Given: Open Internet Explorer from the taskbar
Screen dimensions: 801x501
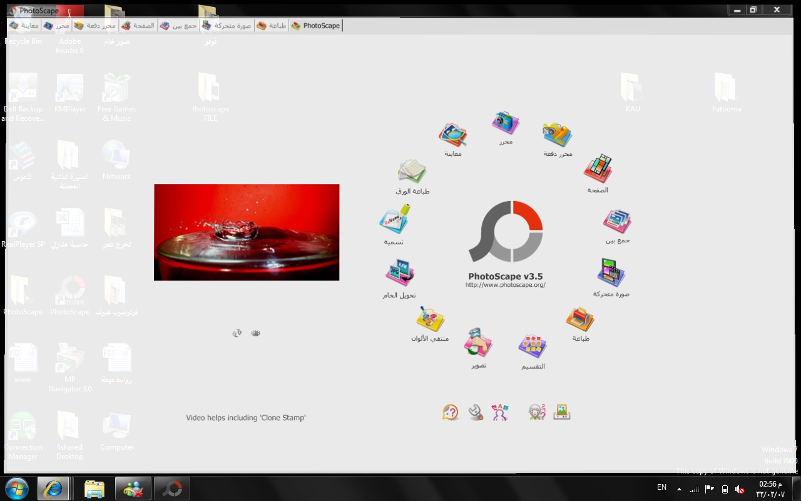Looking at the screenshot, I should (x=53, y=488).
